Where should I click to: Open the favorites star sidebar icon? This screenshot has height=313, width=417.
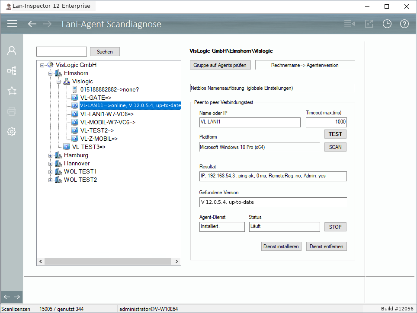click(12, 91)
